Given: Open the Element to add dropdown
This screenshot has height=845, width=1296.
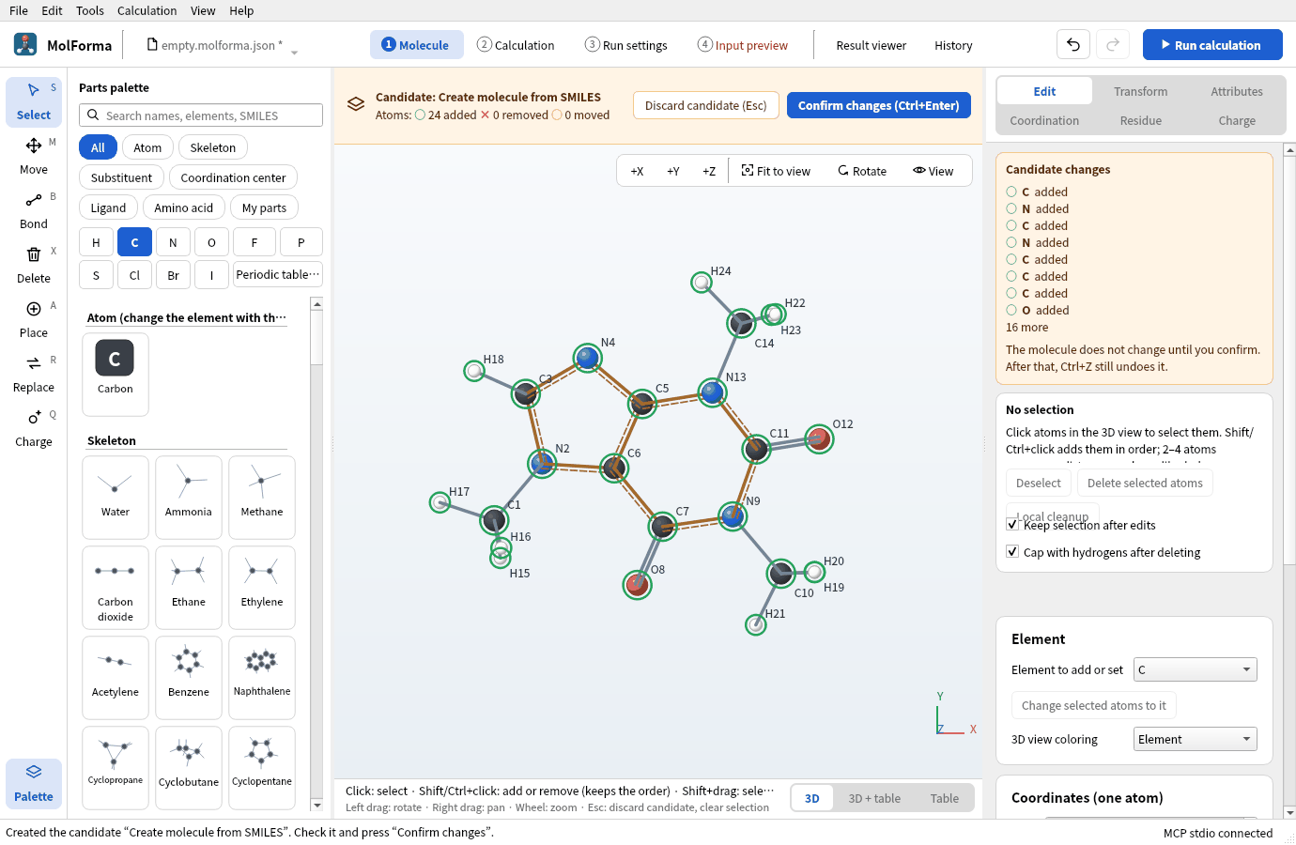Looking at the screenshot, I should (1196, 669).
